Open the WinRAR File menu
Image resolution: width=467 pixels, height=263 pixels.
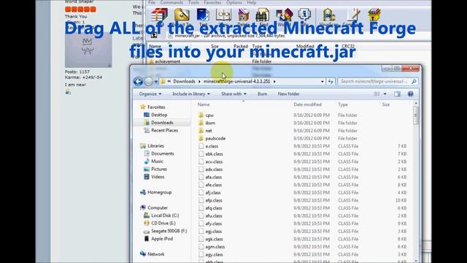[152, 2]
